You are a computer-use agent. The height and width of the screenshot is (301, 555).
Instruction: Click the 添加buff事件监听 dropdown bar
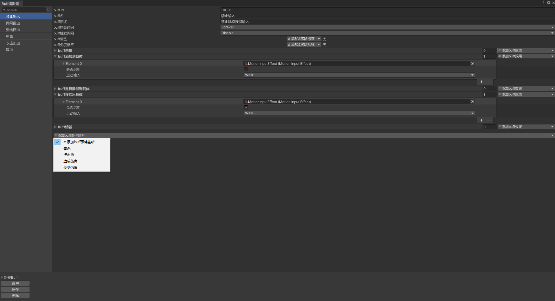coord(304,135)
